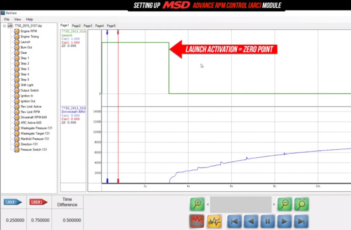The height and width of the screenshot is (230, 351).
Task: Click the red cursor 2 top handle
Action: 118,32
